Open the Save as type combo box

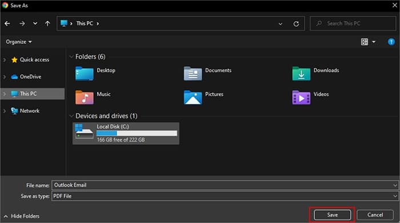coord(225,196)
